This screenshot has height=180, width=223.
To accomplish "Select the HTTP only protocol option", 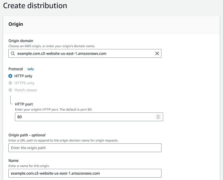I will 10,76.
